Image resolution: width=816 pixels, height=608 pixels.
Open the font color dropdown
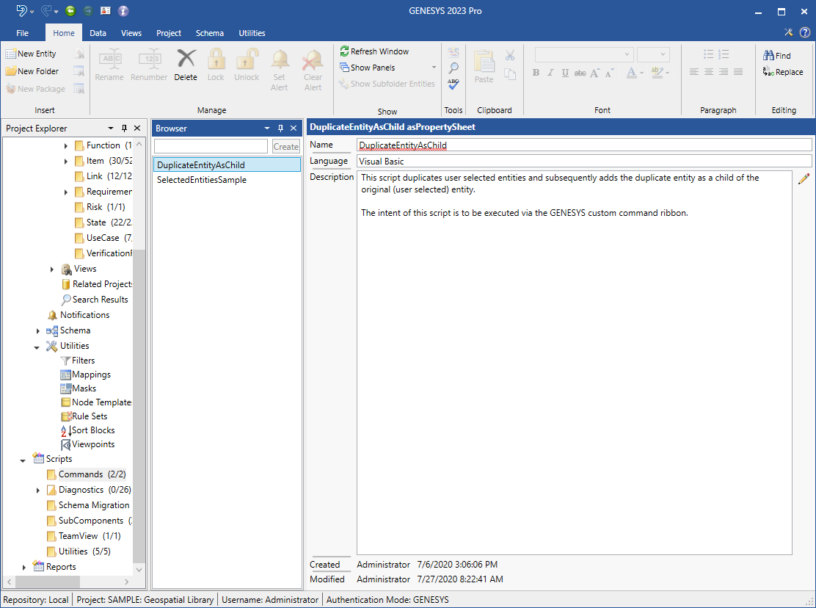click(641, 73)
